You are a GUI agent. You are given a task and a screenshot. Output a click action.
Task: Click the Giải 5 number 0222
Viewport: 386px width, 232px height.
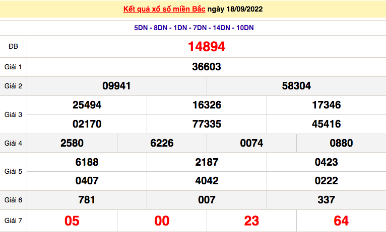pos(327,181)
